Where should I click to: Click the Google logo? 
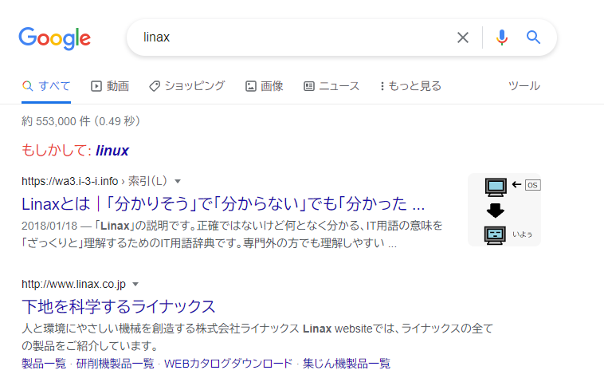(x=54, y=37)
